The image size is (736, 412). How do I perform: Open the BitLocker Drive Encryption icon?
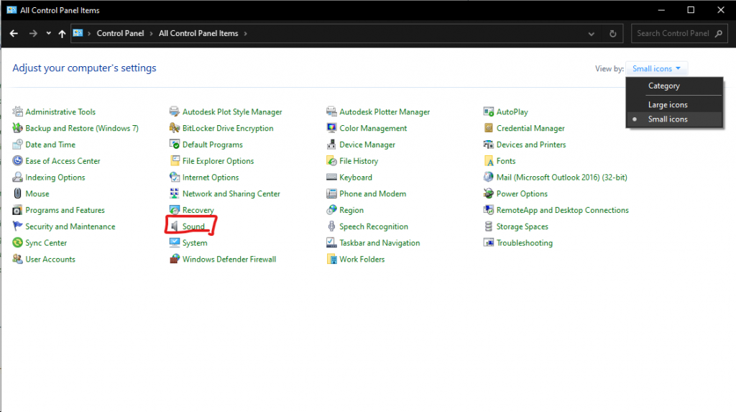tap(174, 128)
